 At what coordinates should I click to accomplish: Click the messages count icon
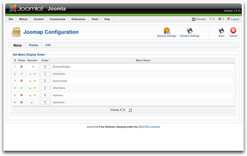point(211,19)
